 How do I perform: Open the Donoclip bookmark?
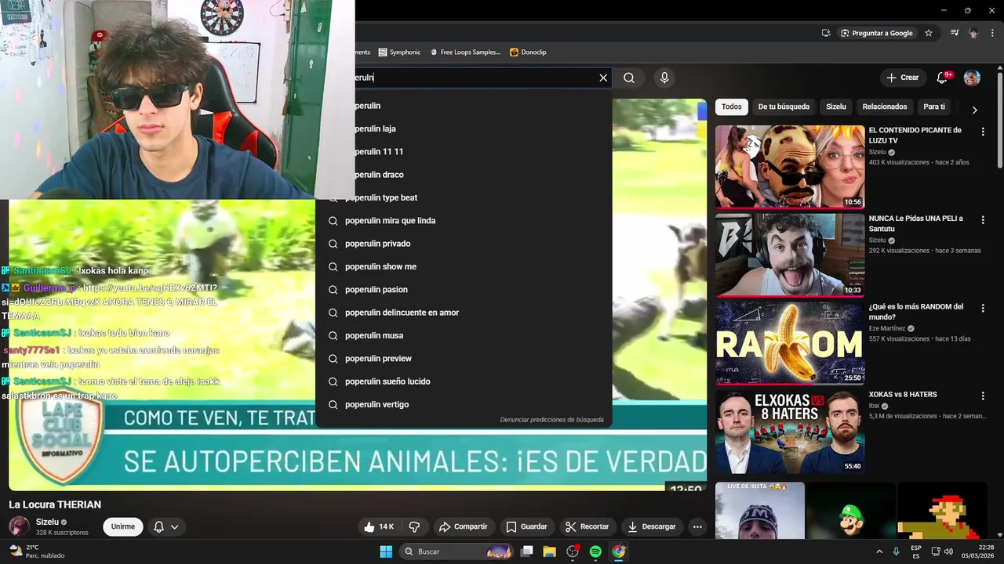(x=528, y=52)
